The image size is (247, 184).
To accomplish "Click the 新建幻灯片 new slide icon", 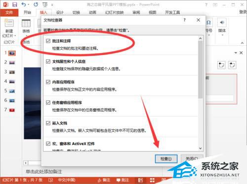I will 9,23.
